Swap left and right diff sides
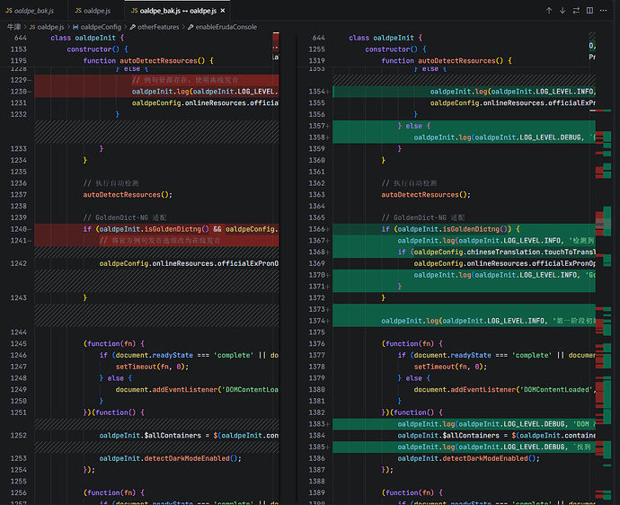The height and width of the screenshot is (505, 620). [x=576, y=11]
